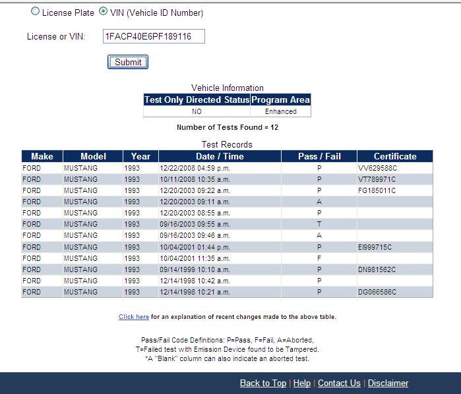Click the License or VIN text field
461x394 pixels.
coord(154,36)
